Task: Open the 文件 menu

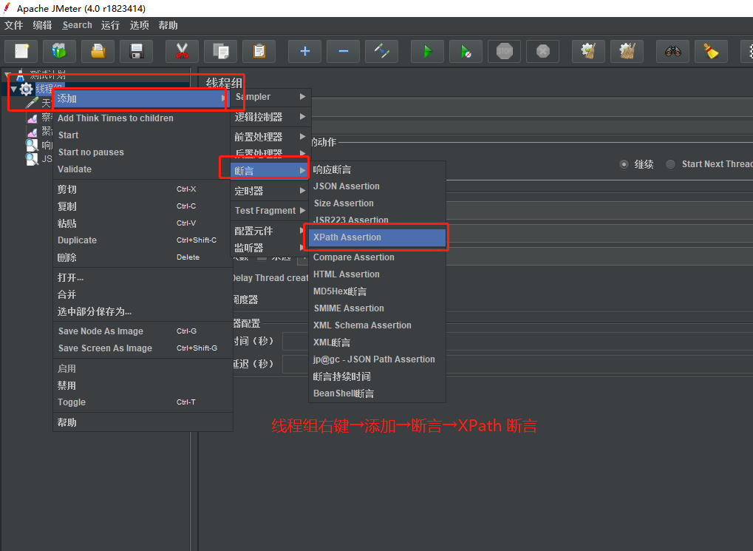Action: coord(13,25)
